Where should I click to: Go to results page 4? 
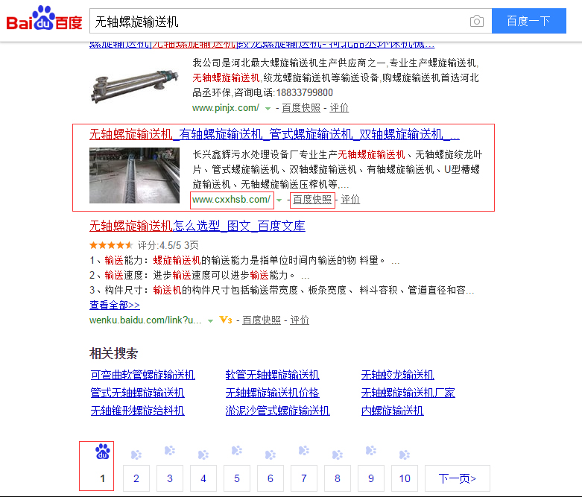pyautogui.click(x=203, y=478)
